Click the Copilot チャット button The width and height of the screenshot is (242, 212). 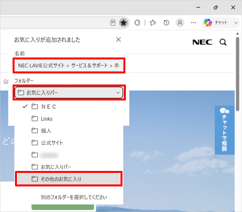click(x=215, y=23)
